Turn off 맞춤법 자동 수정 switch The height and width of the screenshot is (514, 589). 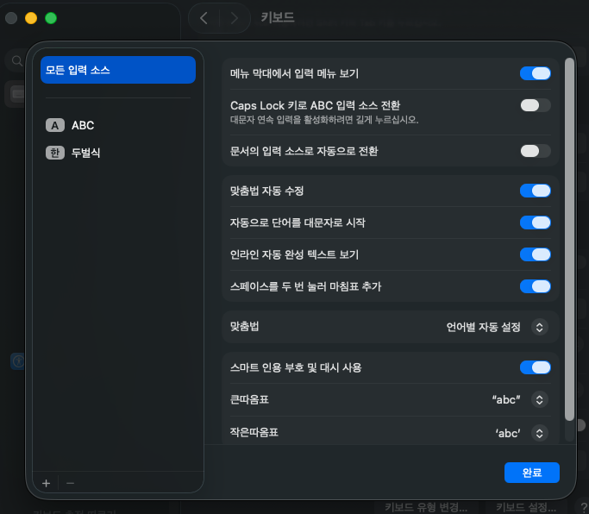pyautogui.click(x=535, y=191)
